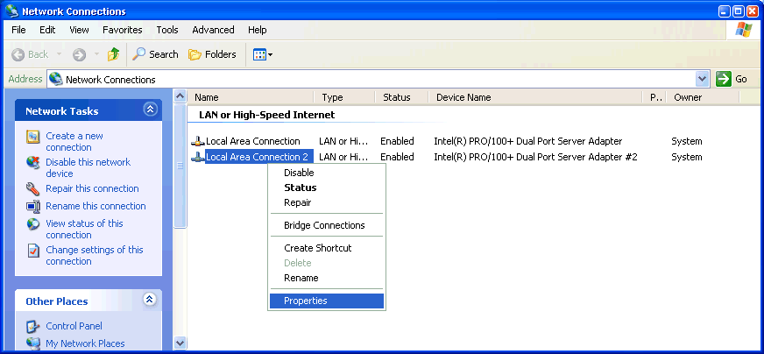The image size is (764, 354).
Task: Choose Repair from the context menu
Action: [327, 202]
